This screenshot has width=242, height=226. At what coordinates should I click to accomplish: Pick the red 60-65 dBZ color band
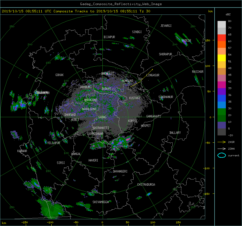[x=222, y=38]
